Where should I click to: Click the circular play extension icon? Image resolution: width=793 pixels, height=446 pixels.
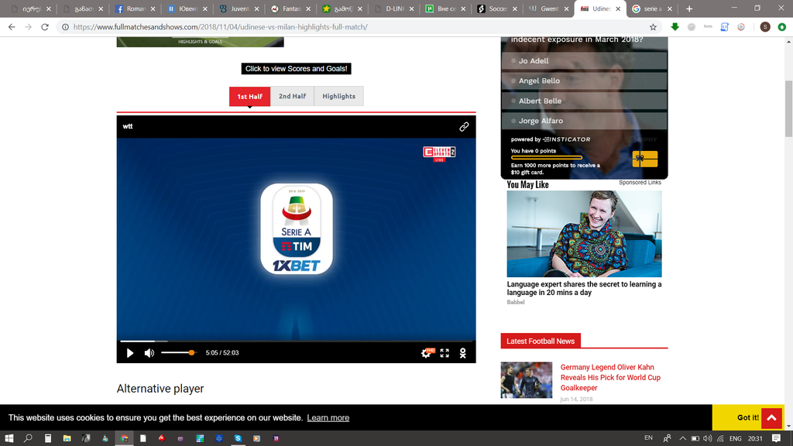[x=741, y=27]
